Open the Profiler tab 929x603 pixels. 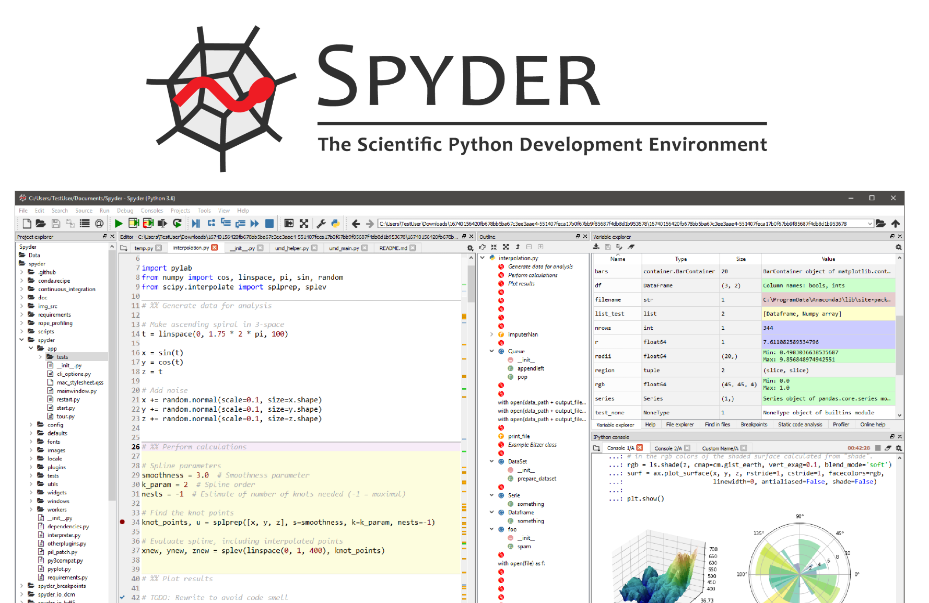841,424
